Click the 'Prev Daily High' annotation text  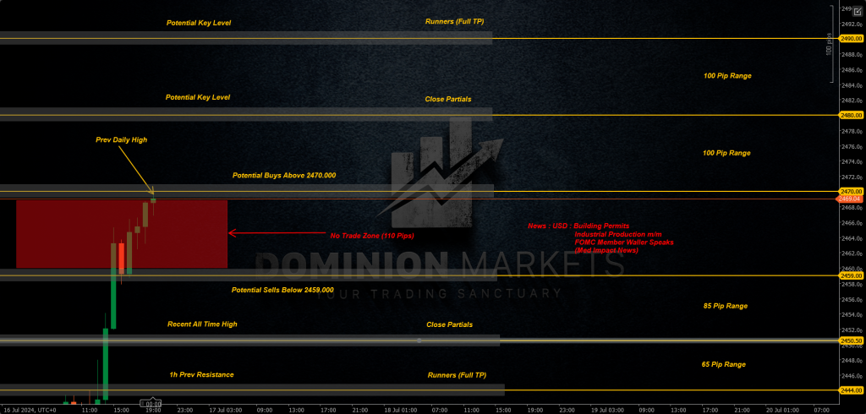[x=122, y=140]
